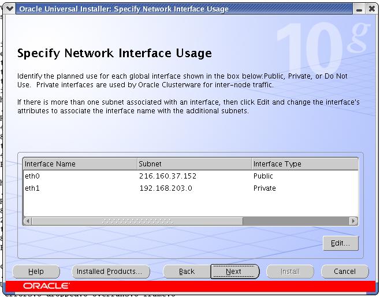Open the window menu arrow in title bar
380x297 pixels.
10,9
